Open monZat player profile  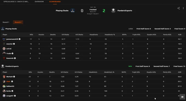[9, 44]
